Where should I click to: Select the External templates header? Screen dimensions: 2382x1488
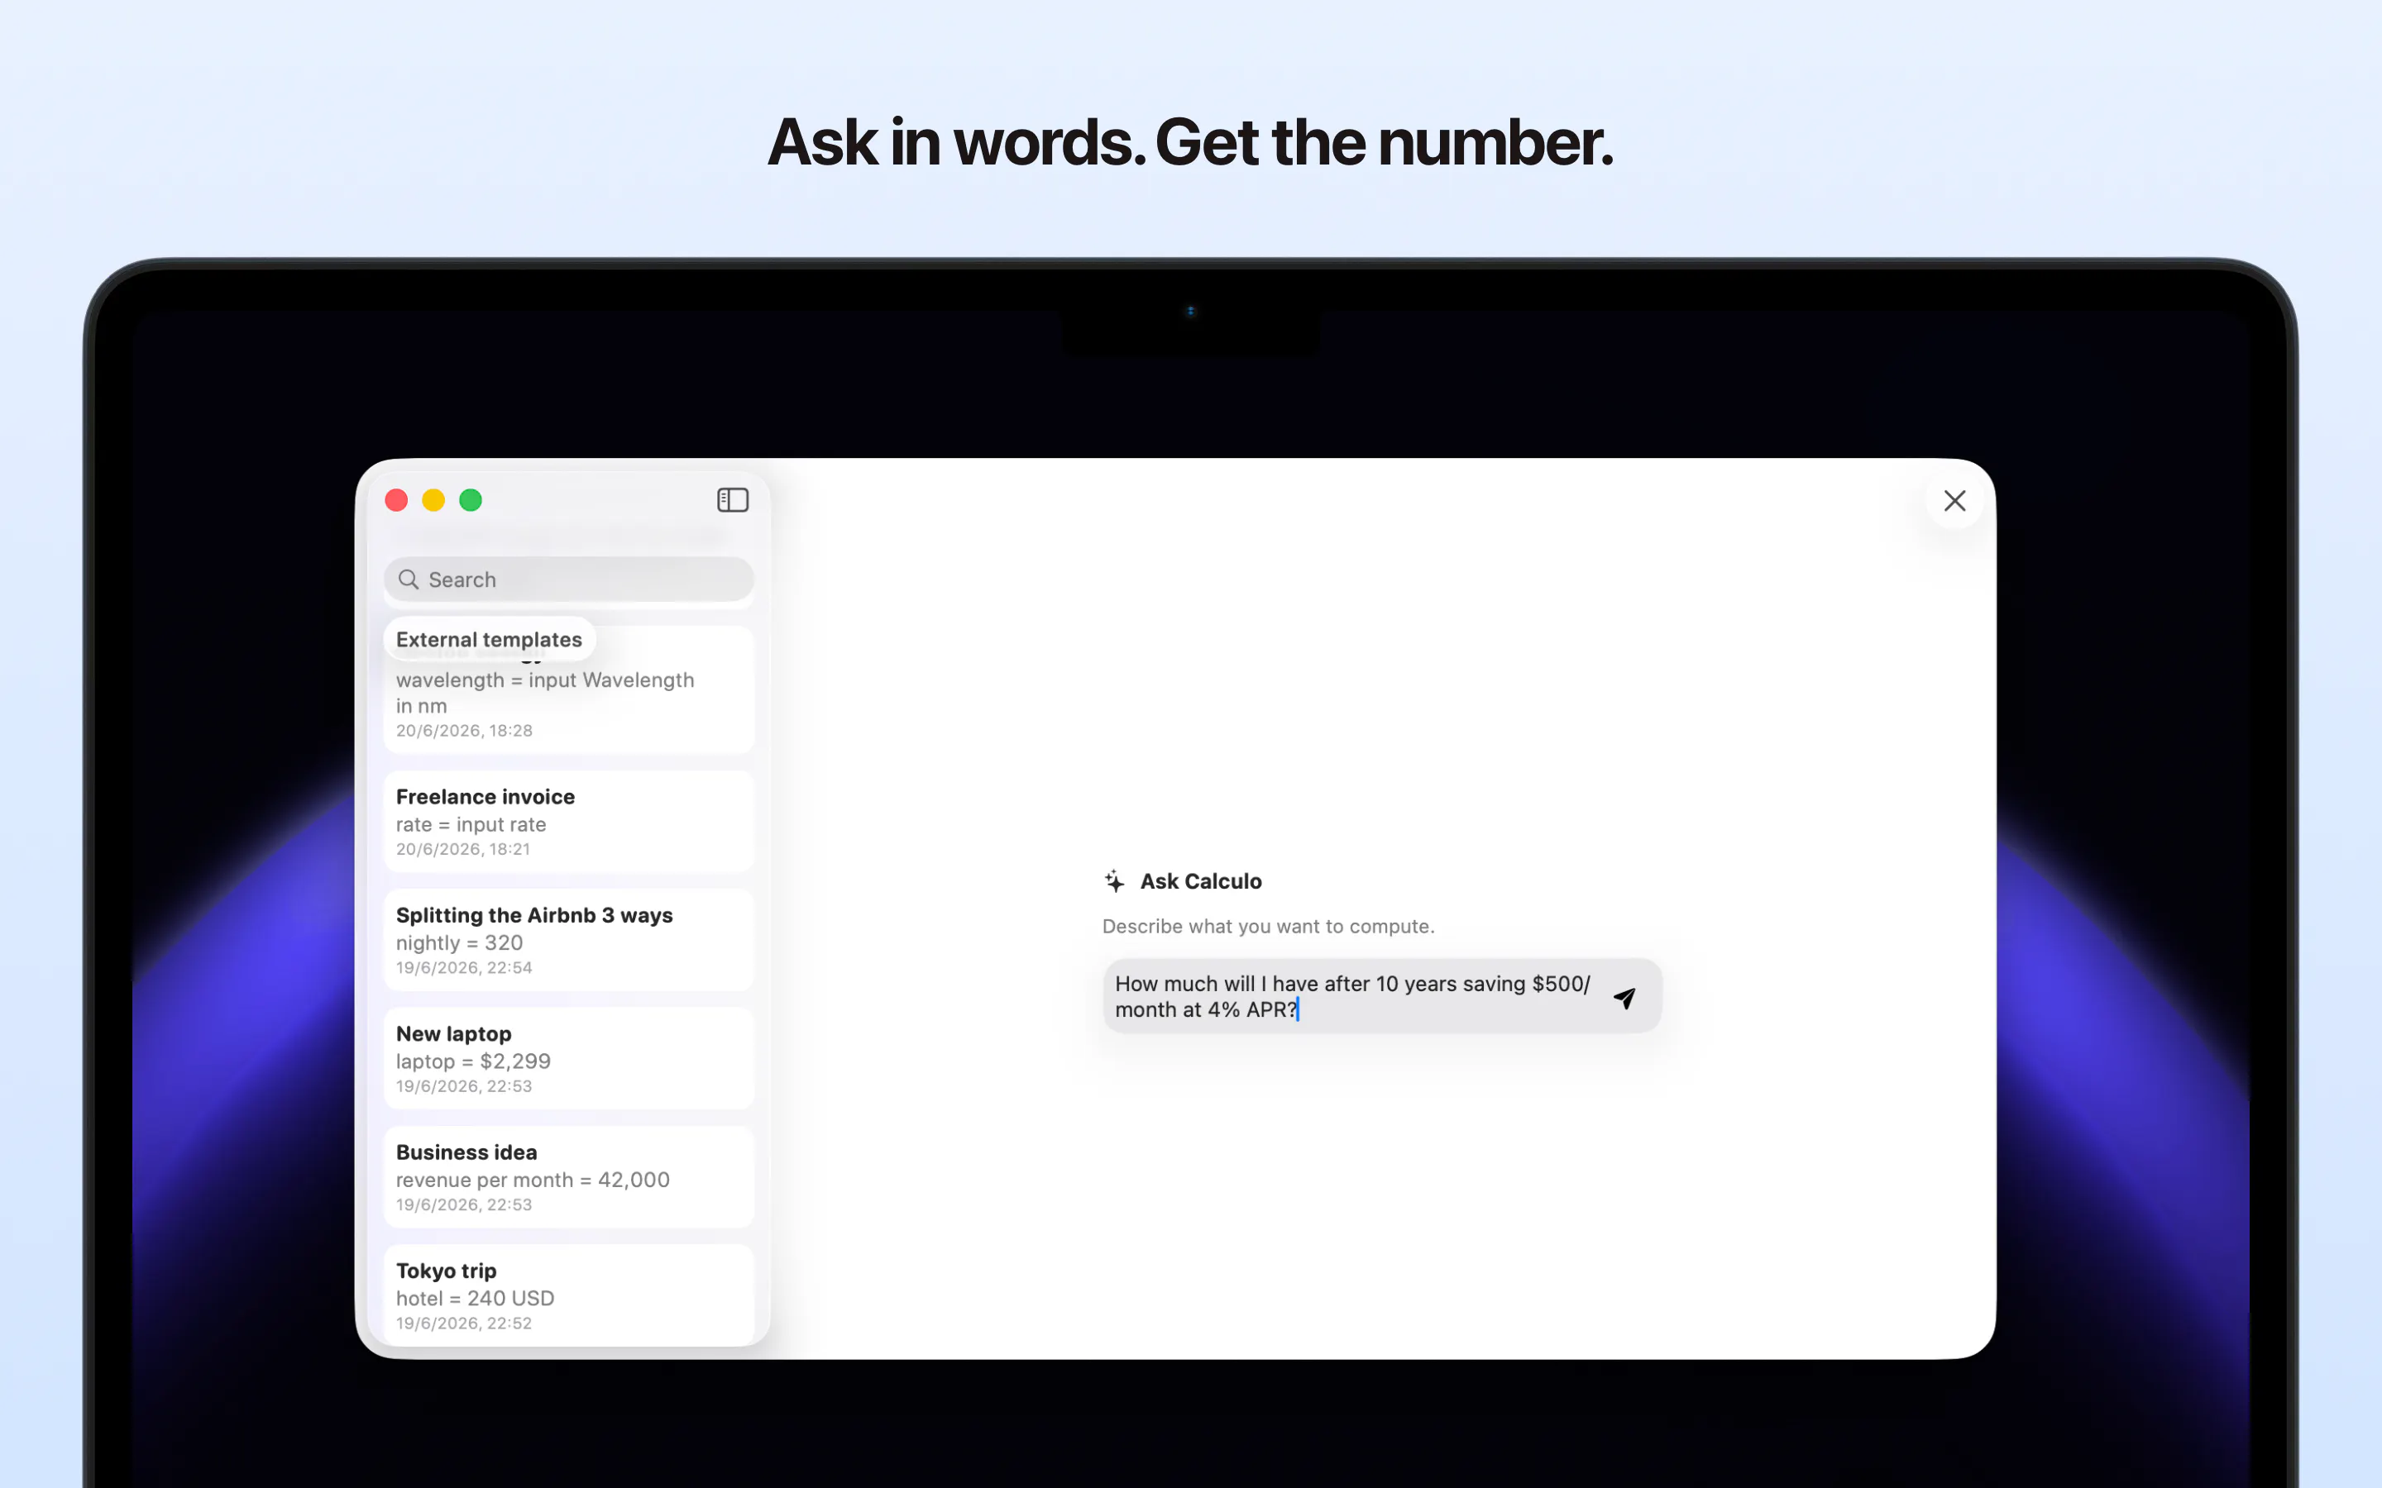[x=489, y=640]
